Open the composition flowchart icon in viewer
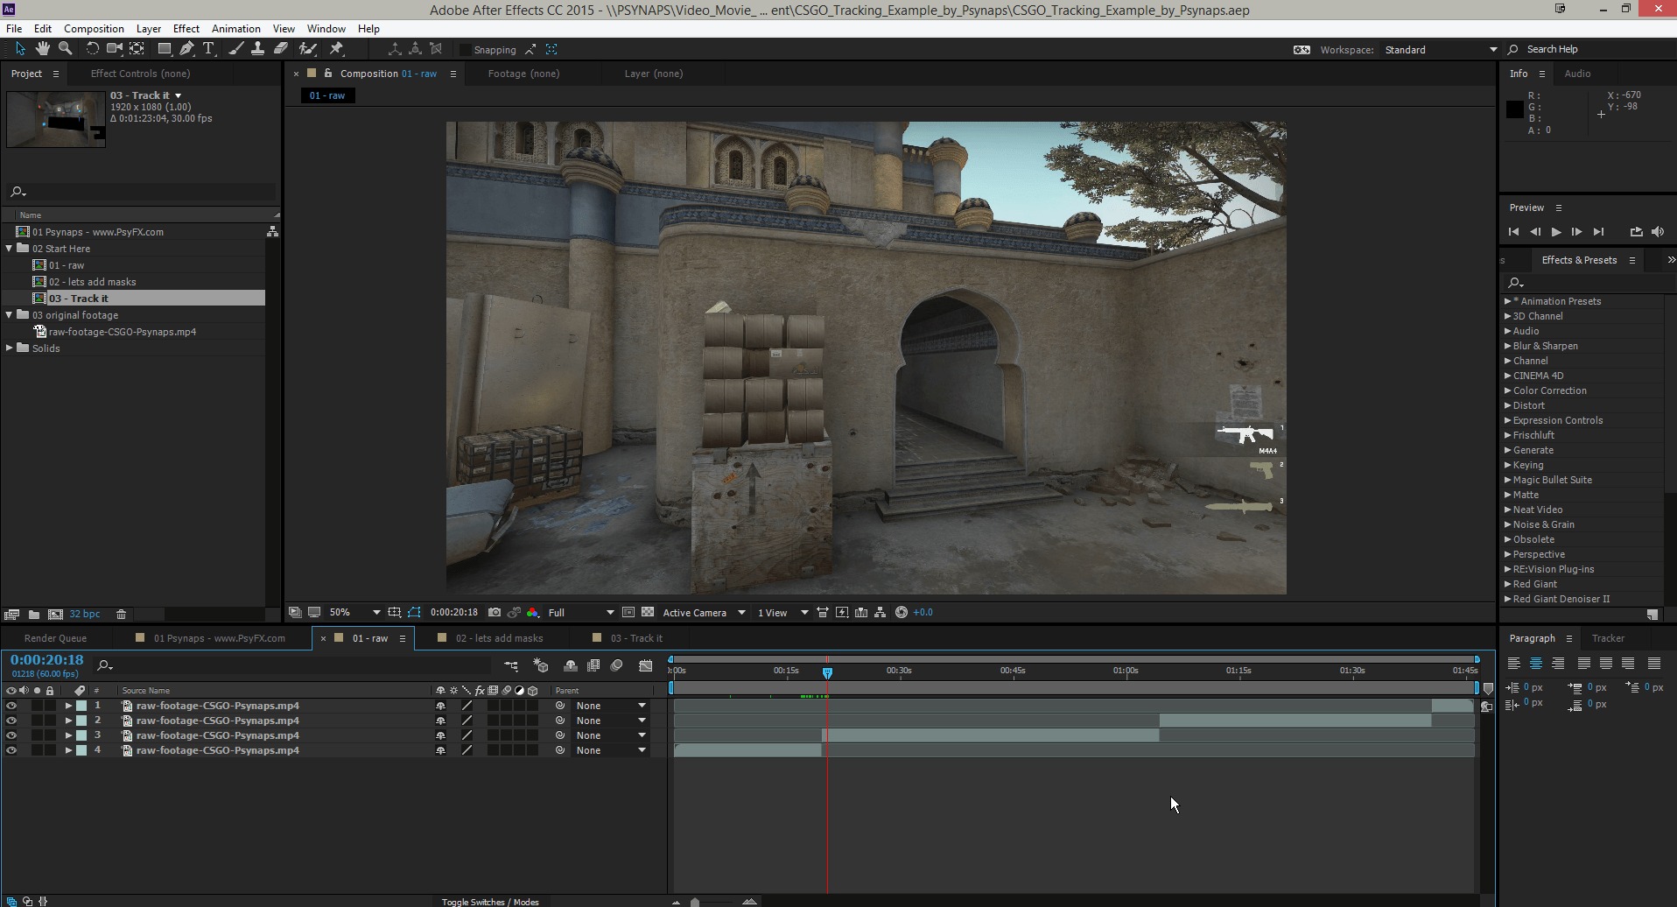Image resolution: width=1677 pixels, height=907 pixels. pyautogui.click(x=881, y=613)
